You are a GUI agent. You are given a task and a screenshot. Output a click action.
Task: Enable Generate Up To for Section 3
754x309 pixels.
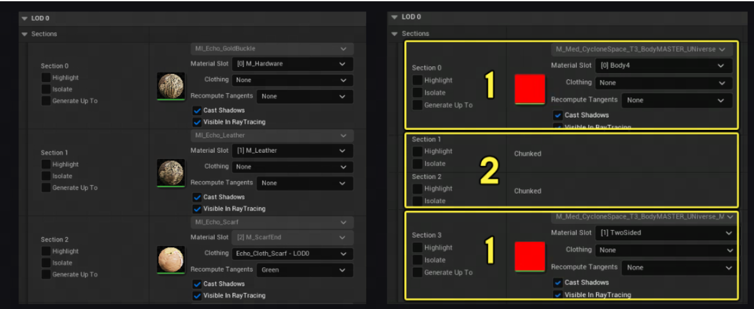coord(417,272)
